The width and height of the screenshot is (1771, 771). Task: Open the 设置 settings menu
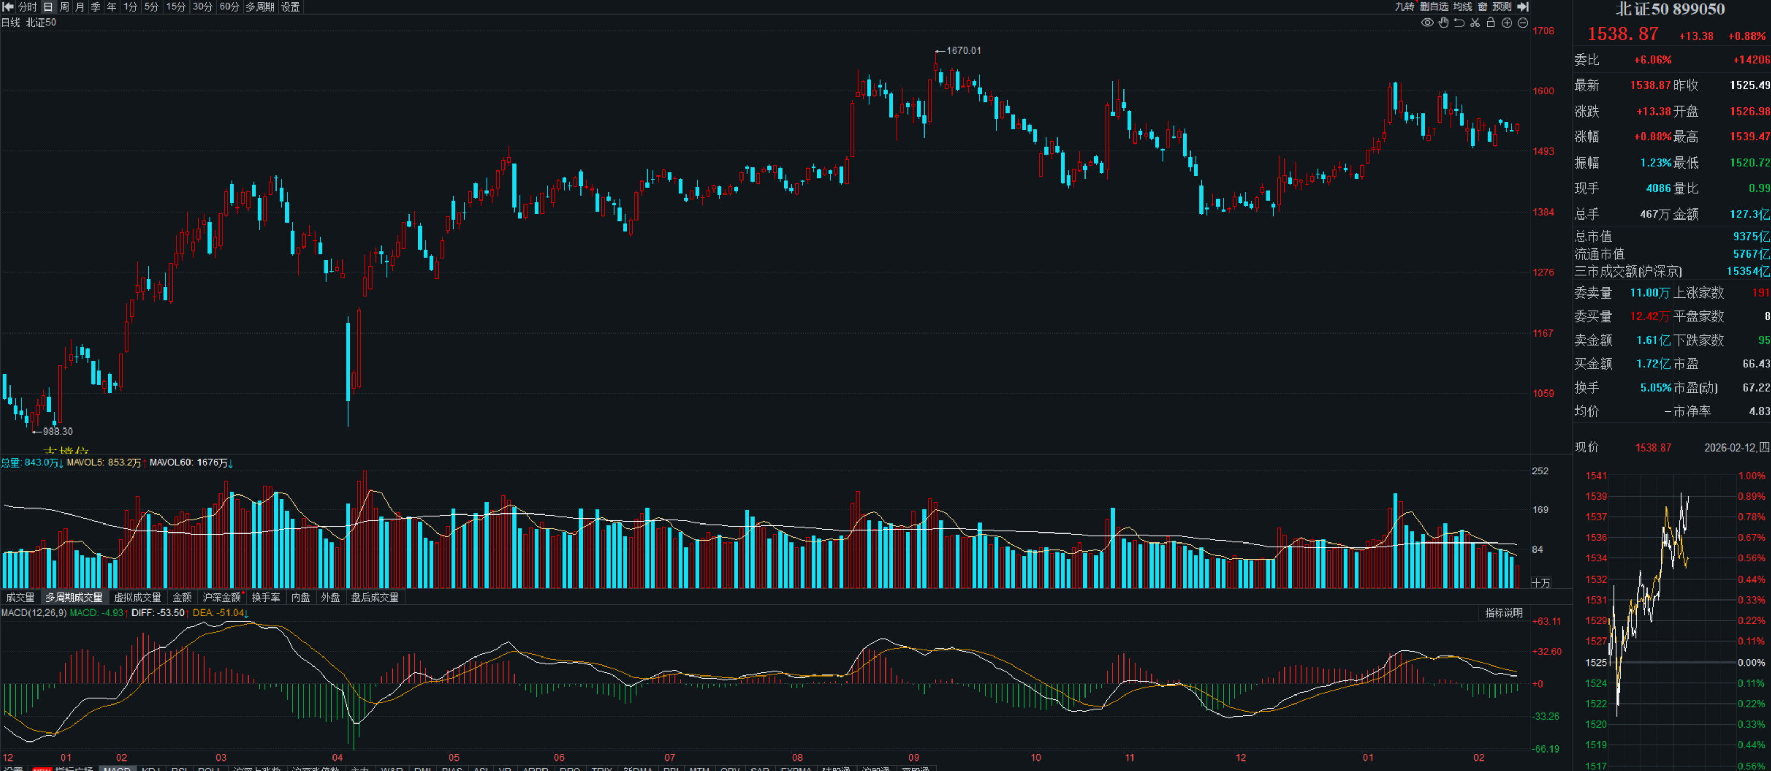click(290, 6)
